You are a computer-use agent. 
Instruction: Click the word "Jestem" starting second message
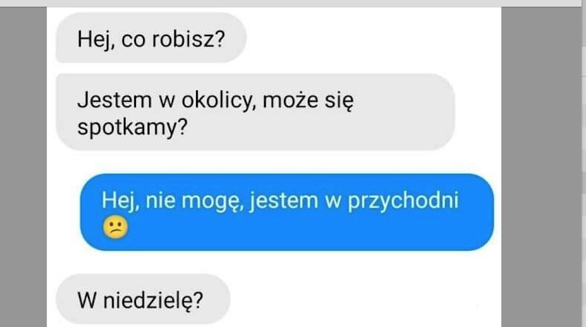115,100
